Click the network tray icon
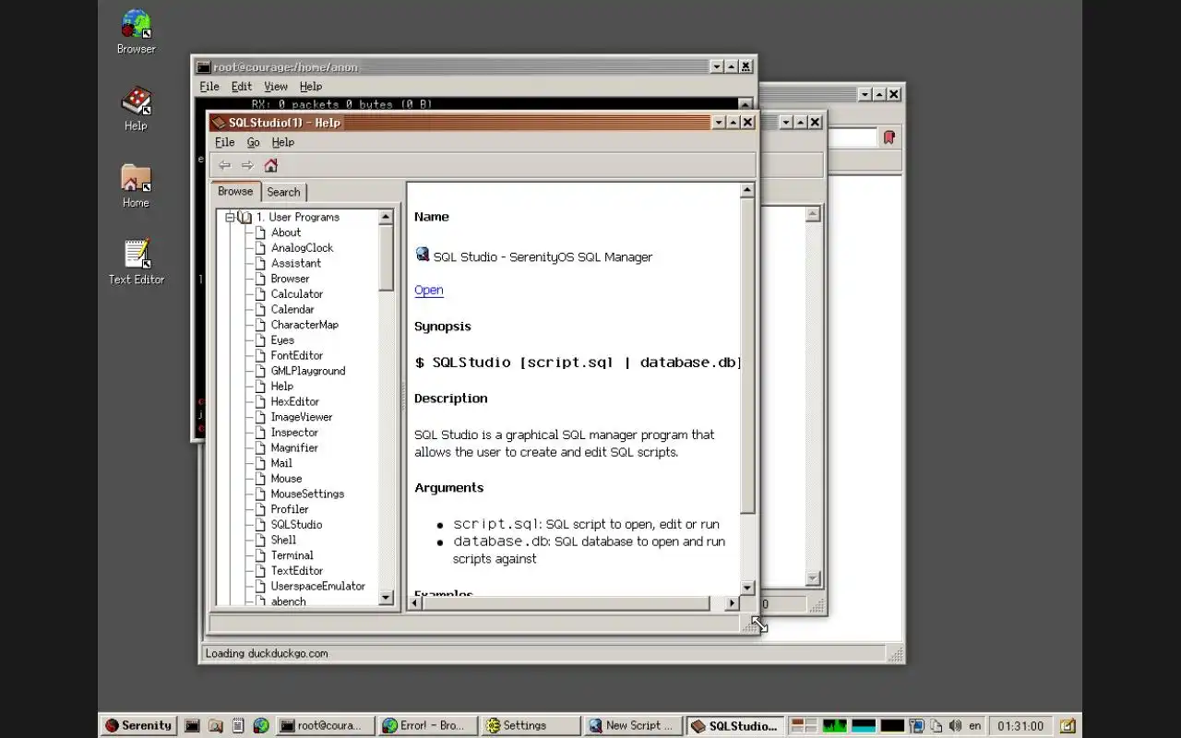The image size is (1181, 738). coord(917,726)
